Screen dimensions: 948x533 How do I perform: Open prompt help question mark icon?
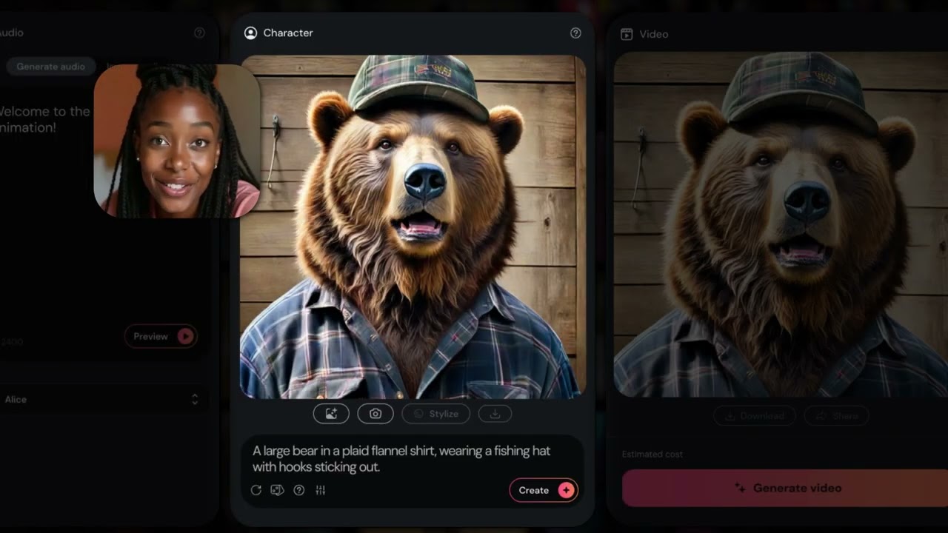299,490
